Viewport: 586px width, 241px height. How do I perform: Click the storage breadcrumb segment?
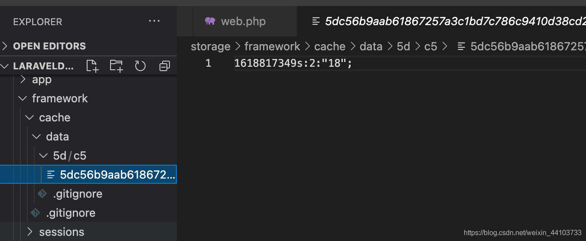[211, 46]
